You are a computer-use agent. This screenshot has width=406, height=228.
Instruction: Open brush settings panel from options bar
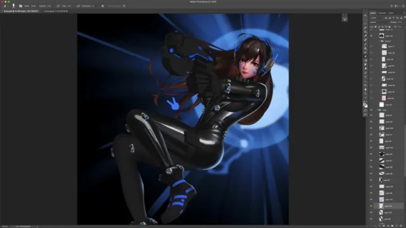click(21, 6)
